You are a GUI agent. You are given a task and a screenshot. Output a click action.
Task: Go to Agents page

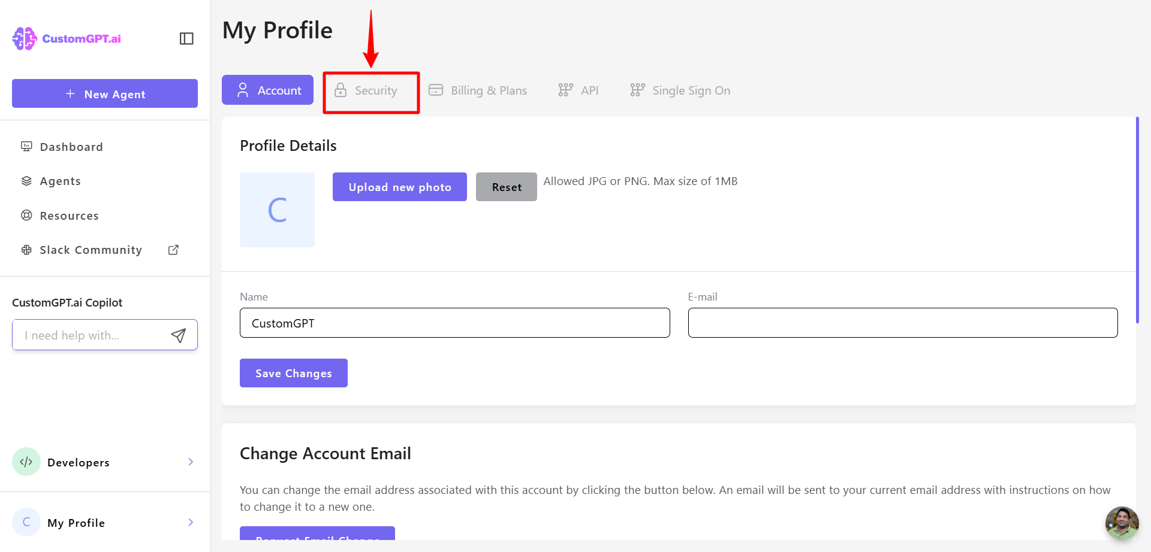tap(60, 181)
